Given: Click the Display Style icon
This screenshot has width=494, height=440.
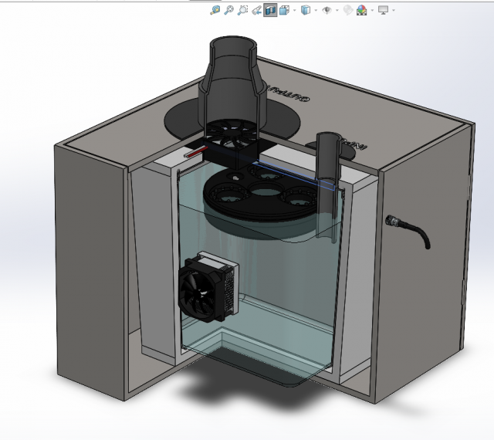Looking at the screenshot, I should pos(306,10).
